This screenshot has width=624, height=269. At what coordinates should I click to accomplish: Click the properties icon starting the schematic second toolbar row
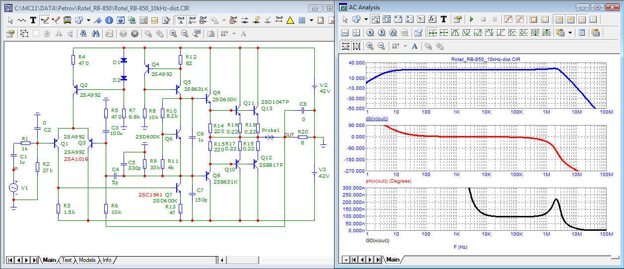[x=10, y=34]
